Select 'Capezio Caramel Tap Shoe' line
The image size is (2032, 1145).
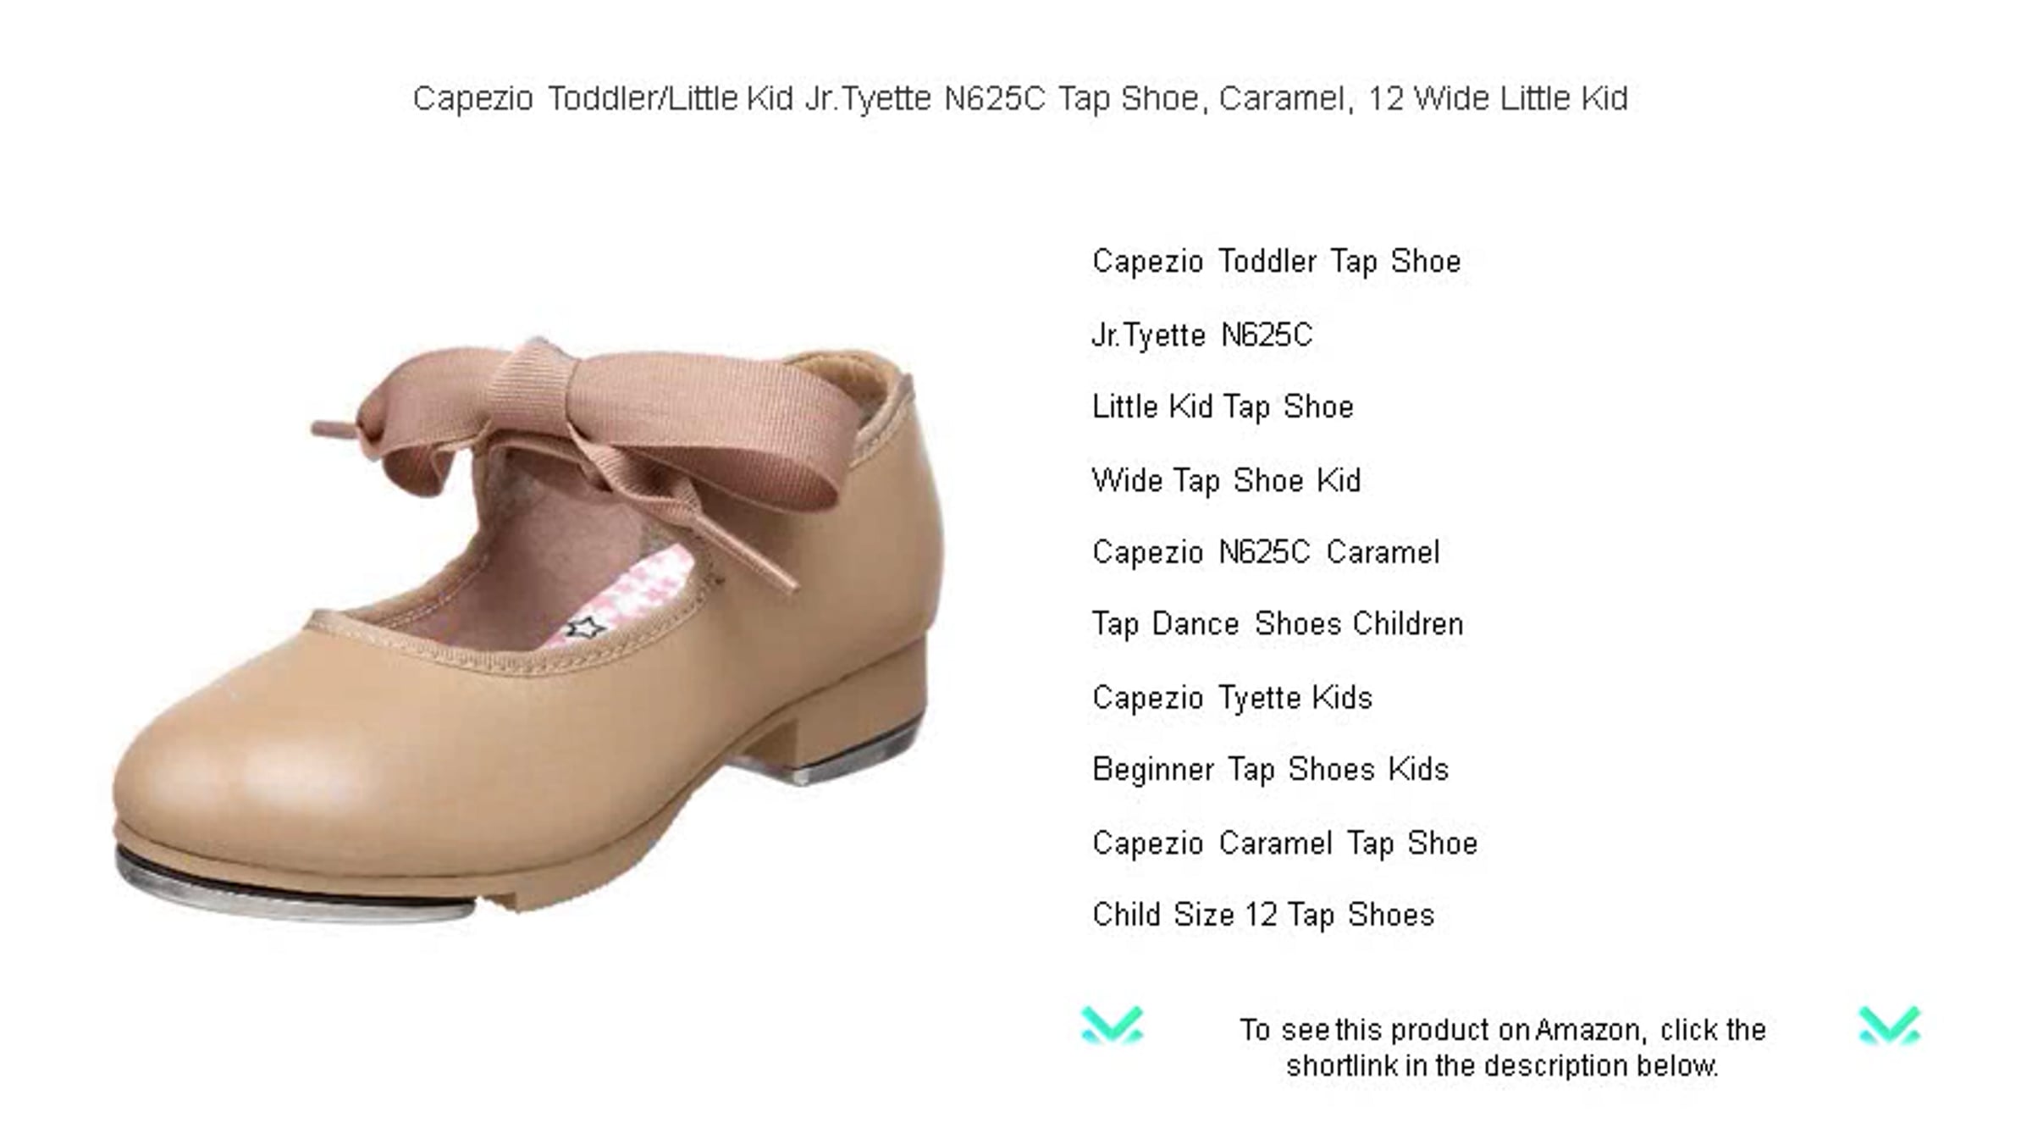(1284, 844)
